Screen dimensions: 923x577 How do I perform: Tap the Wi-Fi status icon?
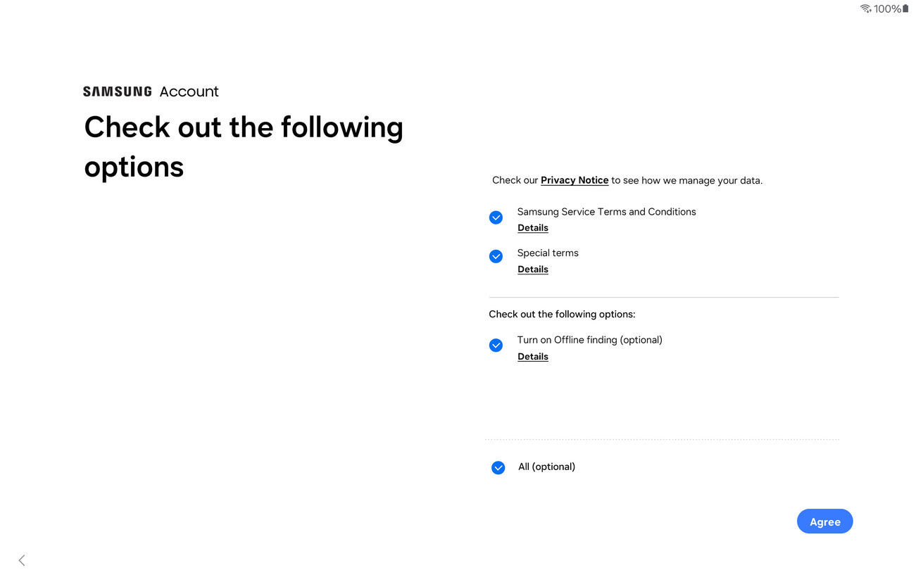coord(865,8)
